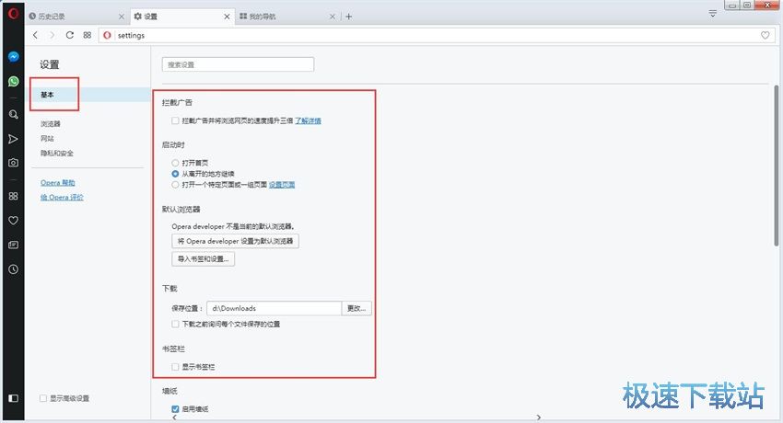Open the Opera main menu logo

(14, 14)
